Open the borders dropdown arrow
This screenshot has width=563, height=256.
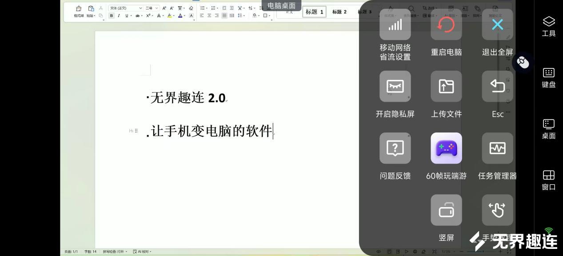tap(270, 16)
